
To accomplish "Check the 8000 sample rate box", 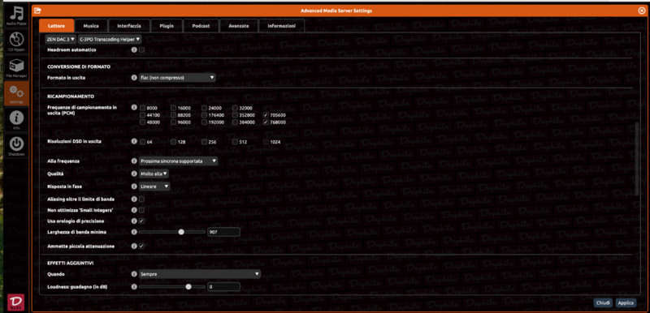I will (143, 108).
